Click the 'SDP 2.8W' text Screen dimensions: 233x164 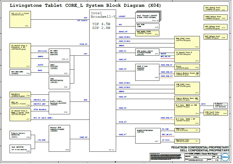coord(101,28)
